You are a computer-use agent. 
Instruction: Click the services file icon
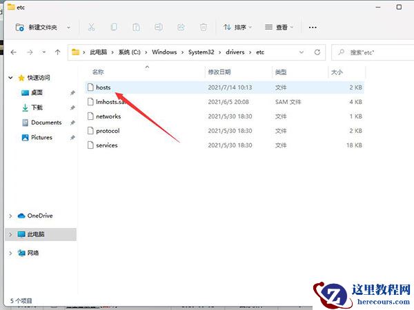click(90, 145)
